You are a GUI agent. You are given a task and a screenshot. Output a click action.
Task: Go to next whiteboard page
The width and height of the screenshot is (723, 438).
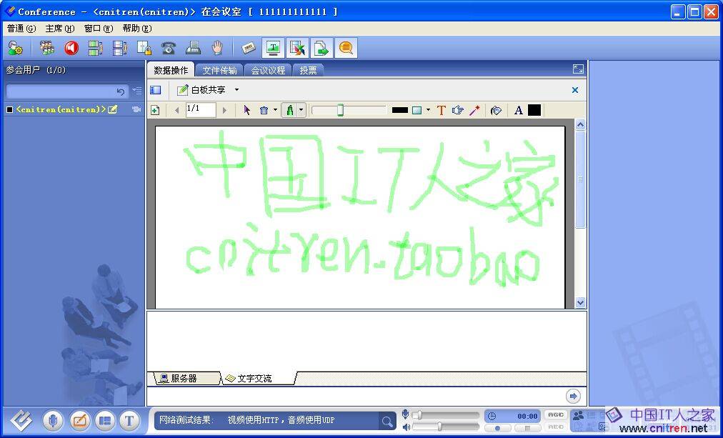224,110
